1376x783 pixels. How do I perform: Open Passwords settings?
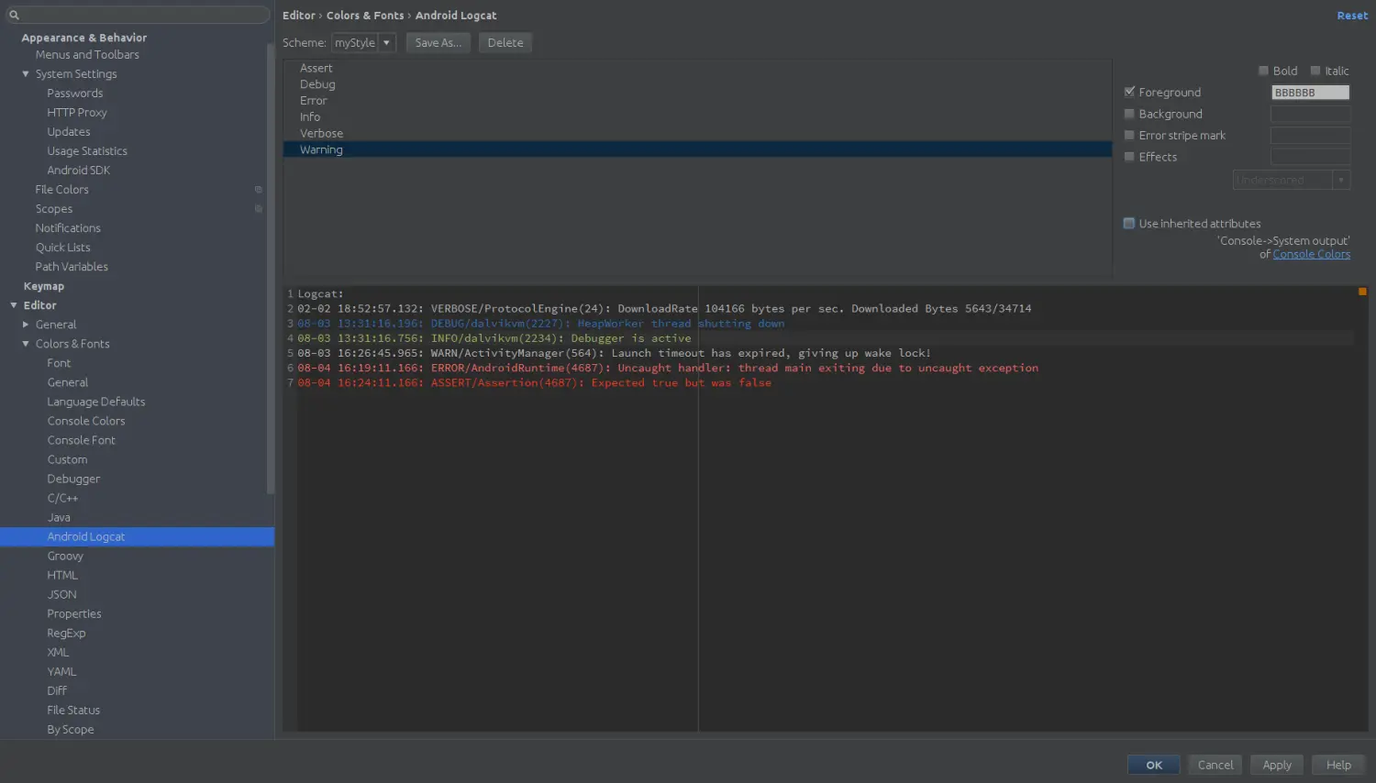point(75,94)
